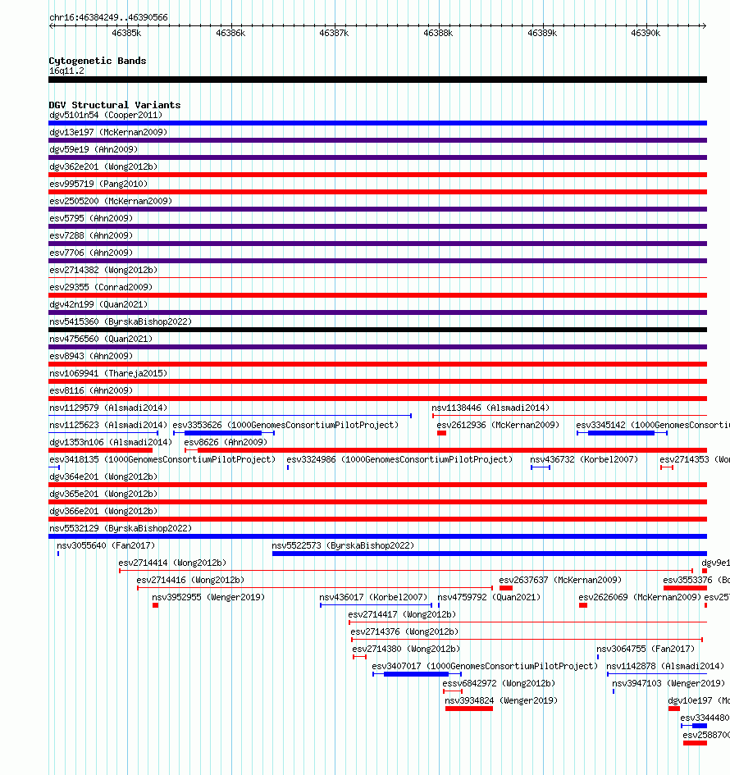Open esv8116 (Ahn2009) variant
730x775 pixels.
coord(377,399)
